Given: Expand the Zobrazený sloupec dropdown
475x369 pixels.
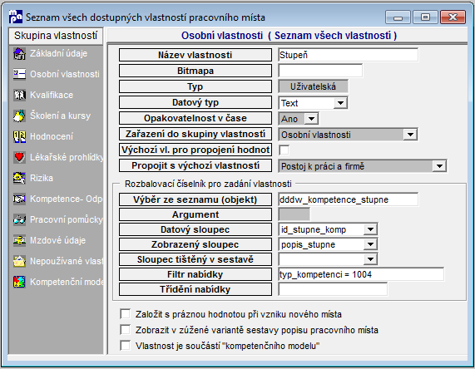Looking at the screenshot, I should pyautogui.click(x=370, y=244).
